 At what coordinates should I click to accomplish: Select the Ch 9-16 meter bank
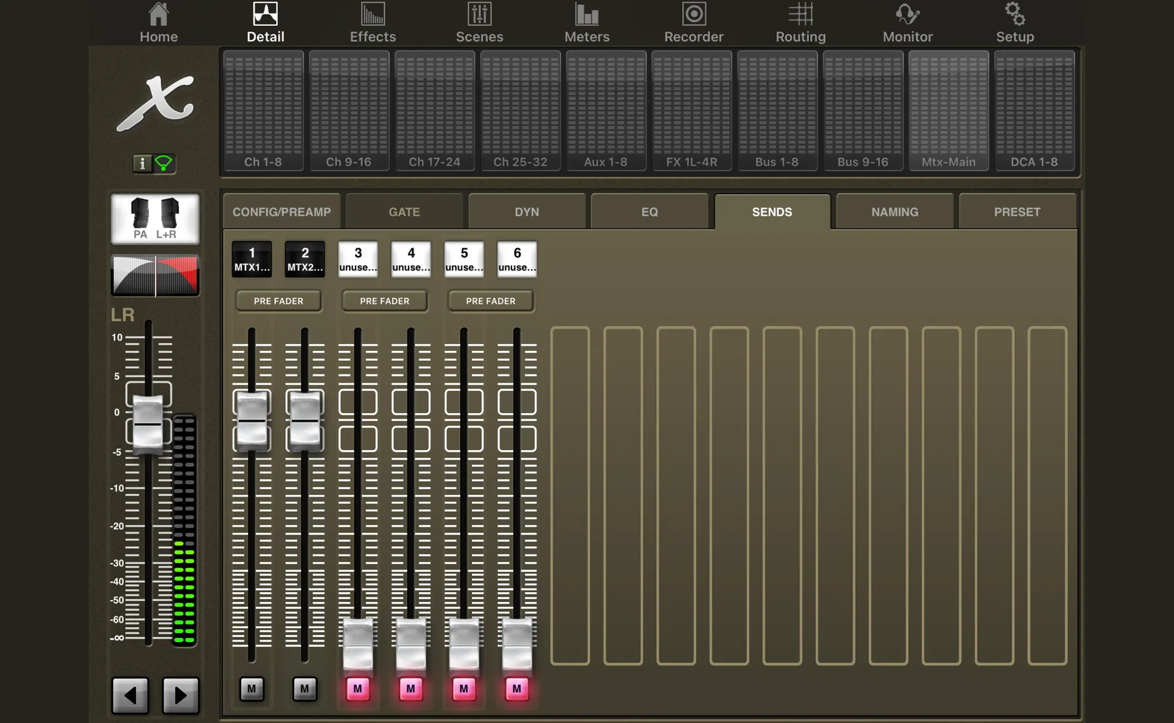[349, 110]
